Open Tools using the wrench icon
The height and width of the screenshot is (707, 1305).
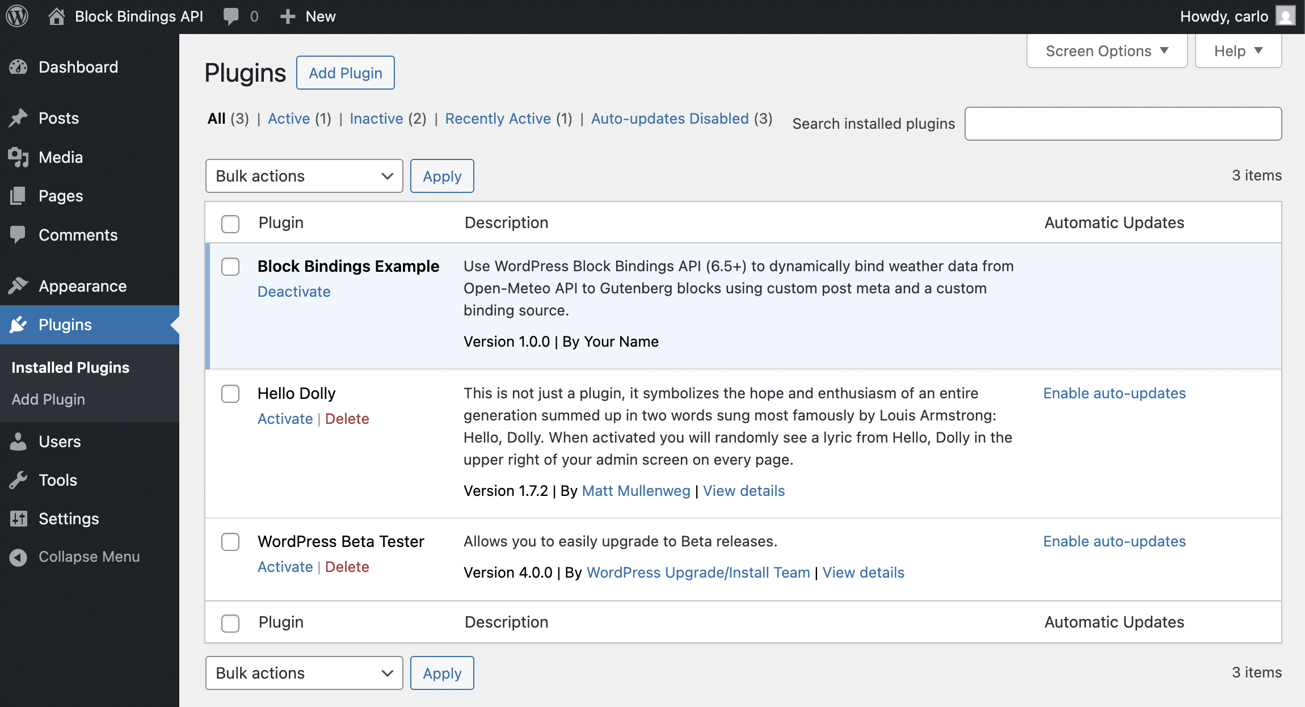(x=19, y=480)
